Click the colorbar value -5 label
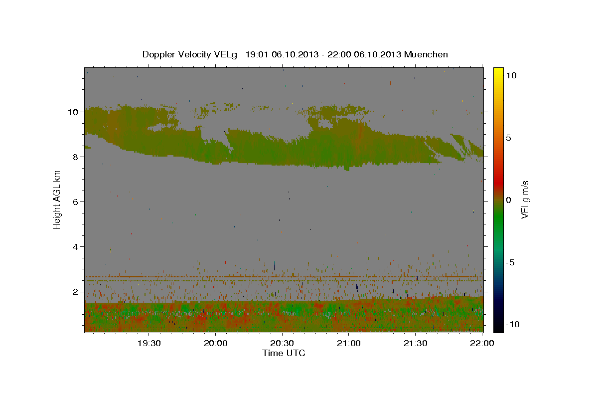Image resolution: width=598 pixels, height=399 pixels. click(510, 262)
